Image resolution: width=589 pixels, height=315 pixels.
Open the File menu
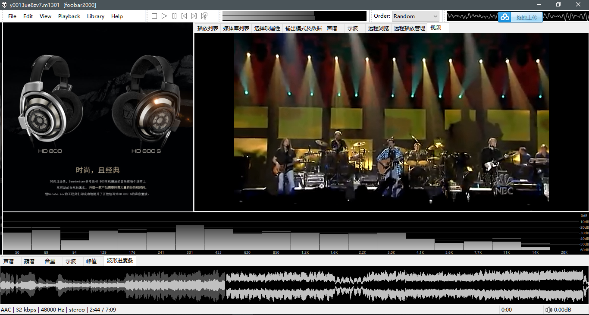[12, 16]
